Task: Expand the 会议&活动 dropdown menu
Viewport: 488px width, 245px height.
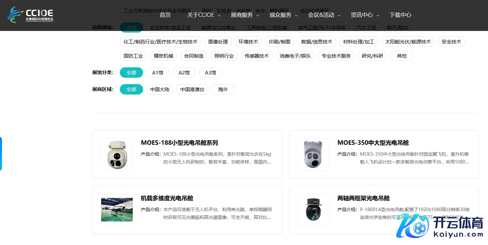Action: [x=321, y=15]
